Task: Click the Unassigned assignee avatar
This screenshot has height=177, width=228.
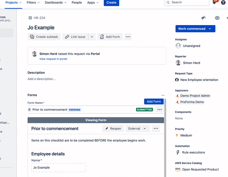Action: point(178,46)
